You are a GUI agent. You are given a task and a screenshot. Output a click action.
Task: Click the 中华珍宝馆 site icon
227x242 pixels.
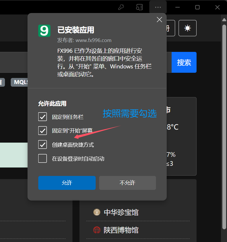97,212
